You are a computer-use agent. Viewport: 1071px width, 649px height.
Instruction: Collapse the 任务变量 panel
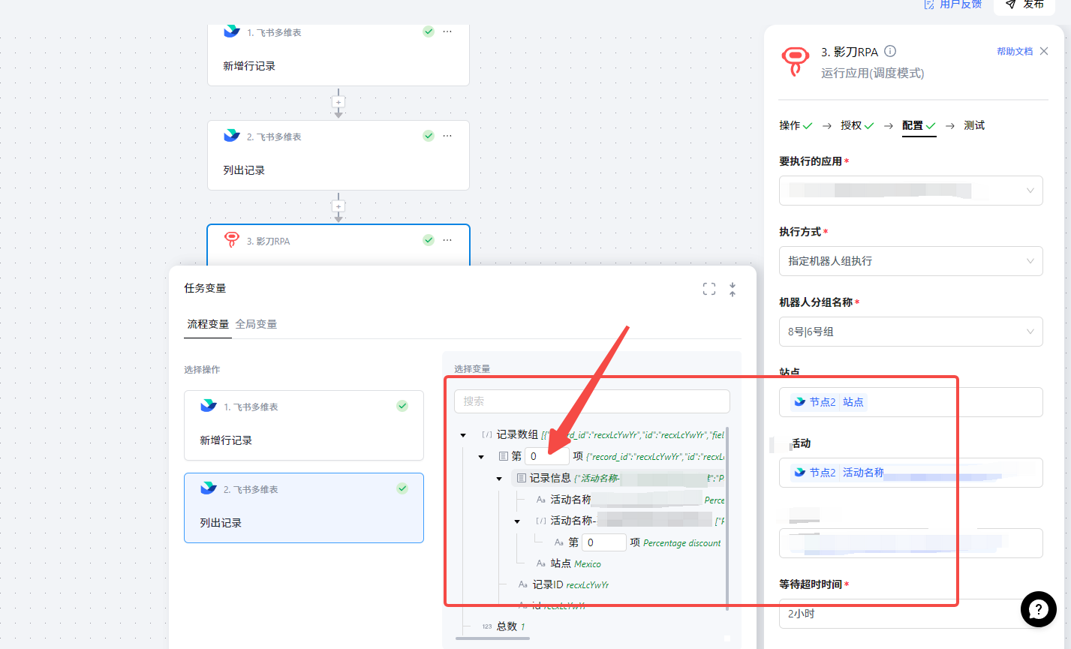733,289
